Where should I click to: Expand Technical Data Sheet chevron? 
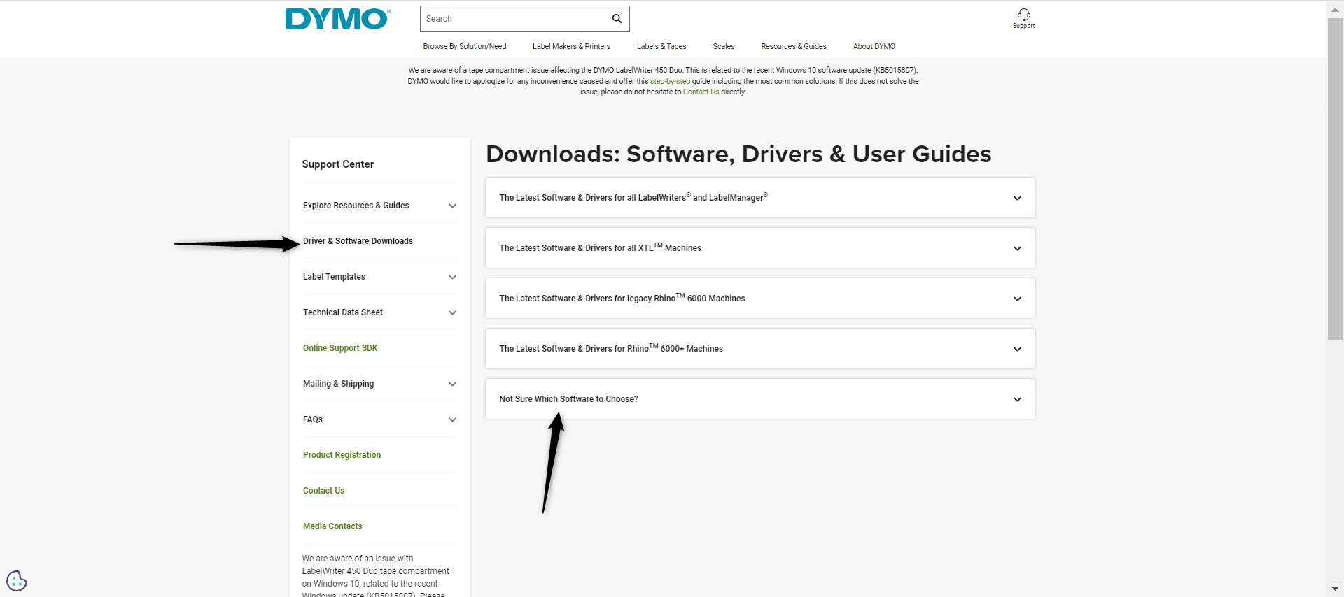(452, 312)
